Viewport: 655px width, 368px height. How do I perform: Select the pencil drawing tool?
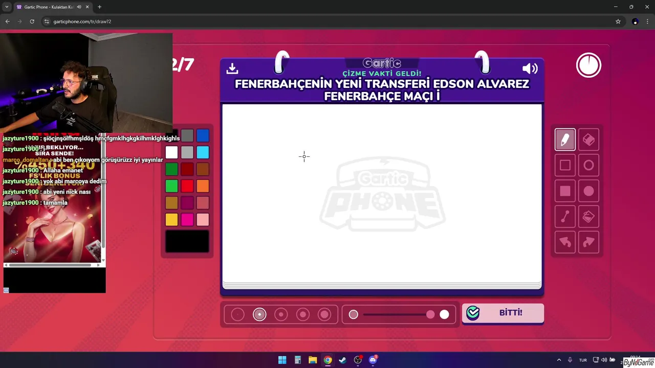click(x=565, y=140)
